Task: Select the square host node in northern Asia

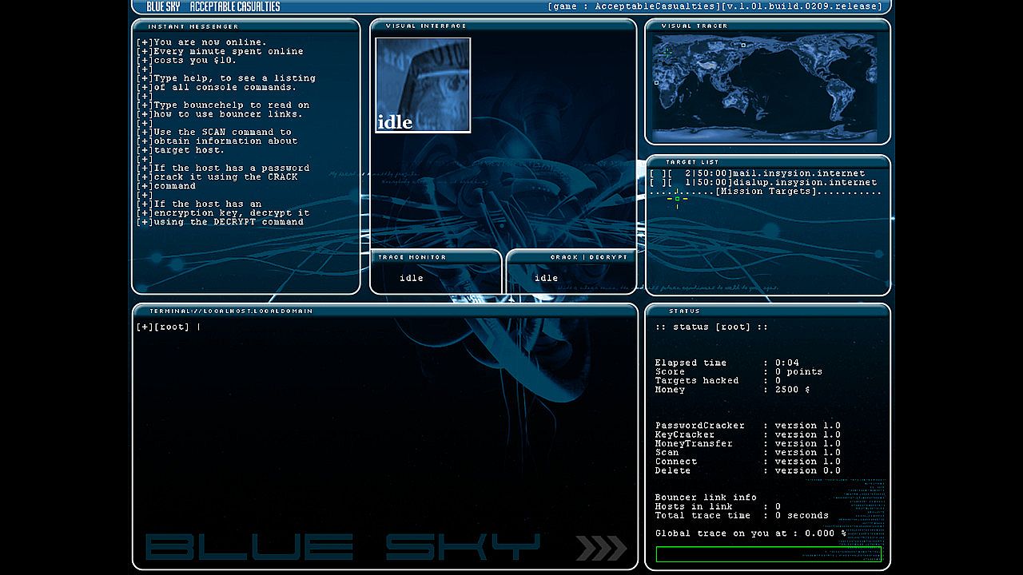Action: coord(743,46)
